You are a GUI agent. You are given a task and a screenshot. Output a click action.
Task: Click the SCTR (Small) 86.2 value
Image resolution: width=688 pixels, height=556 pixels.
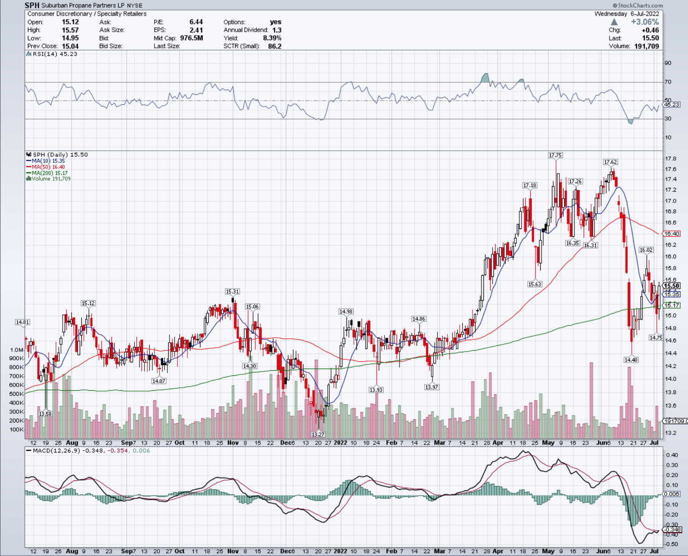(275, 46)
